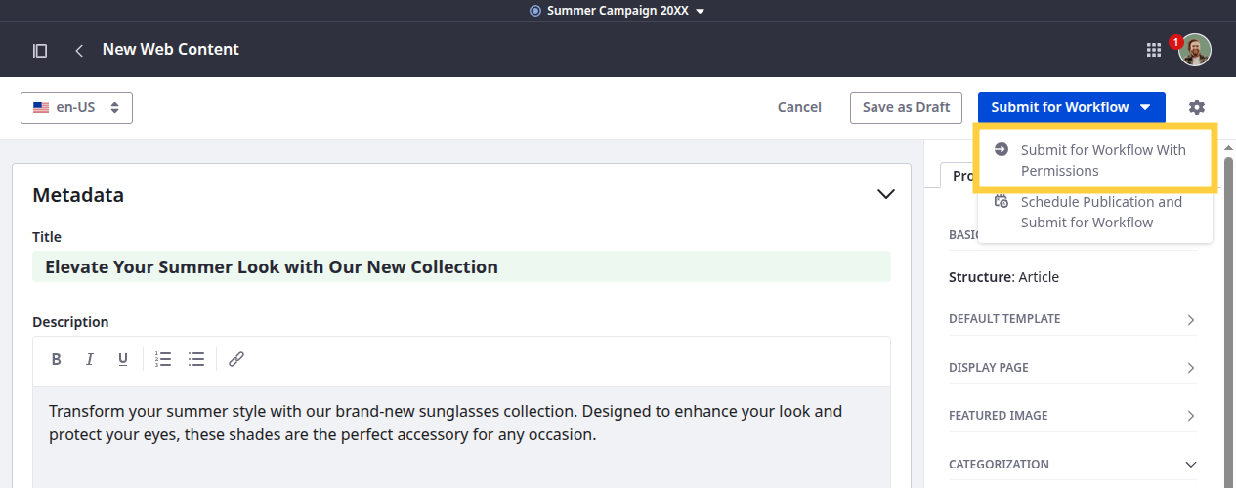The height and width of the screenshot is (488, 1236).
Task: Open the settings gear options
Action: [x=1197, y=107]
